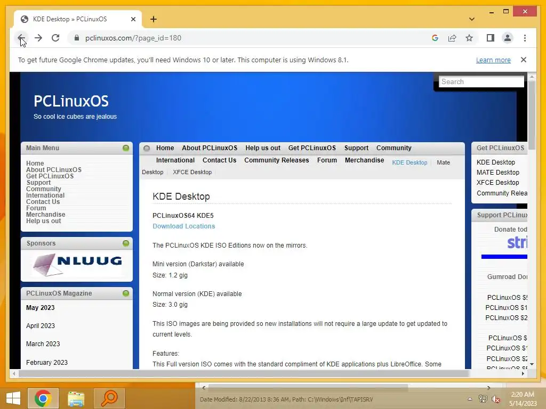Open File Explorer from the taskbar
546x409 pixels.
[x=76, y=398]
